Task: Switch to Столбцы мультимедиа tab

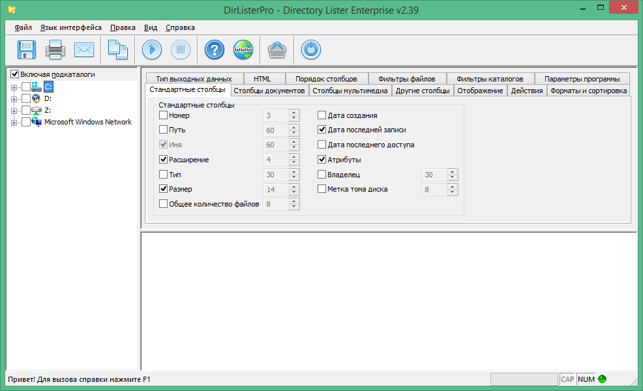Action: click(x=350, y=91)
